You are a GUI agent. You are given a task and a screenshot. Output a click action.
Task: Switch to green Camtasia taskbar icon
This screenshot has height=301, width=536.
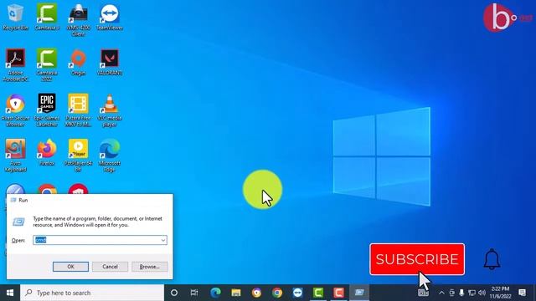tap(318, 293)
